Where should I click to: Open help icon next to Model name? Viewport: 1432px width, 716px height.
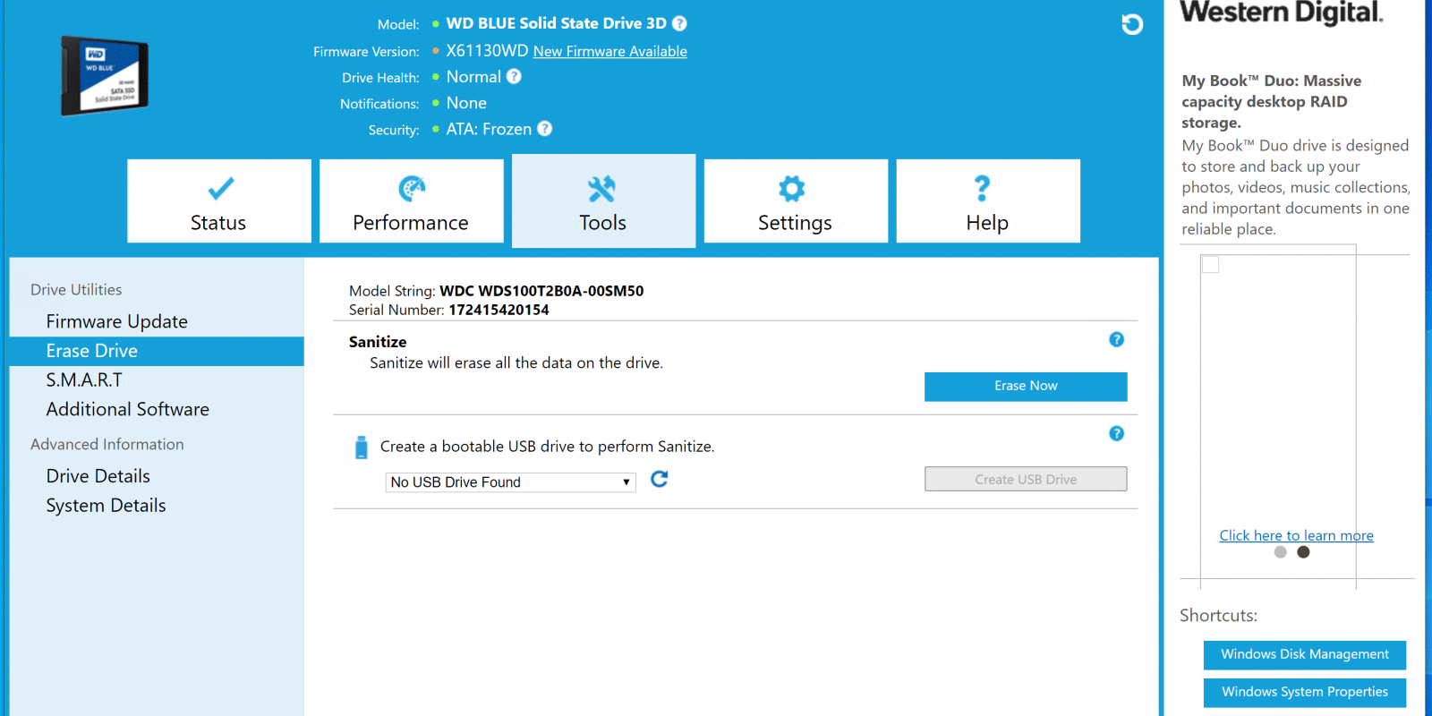pos(679,23)
